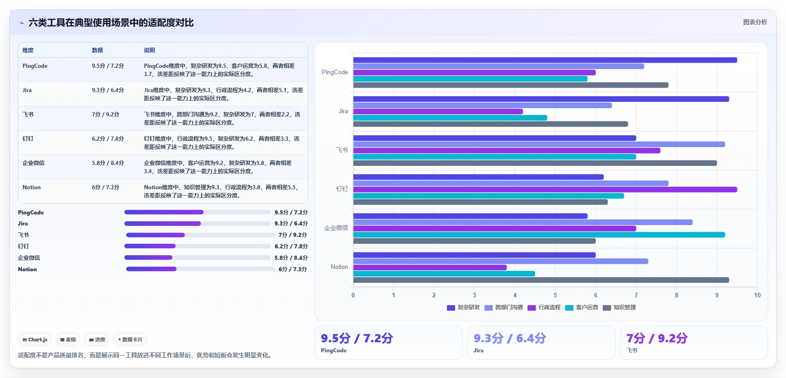Viewport: 786px width, 378px height.
Task: Click the chart title 六类工具在典型使用场景中的适配度对比
Action: [111, 23]
